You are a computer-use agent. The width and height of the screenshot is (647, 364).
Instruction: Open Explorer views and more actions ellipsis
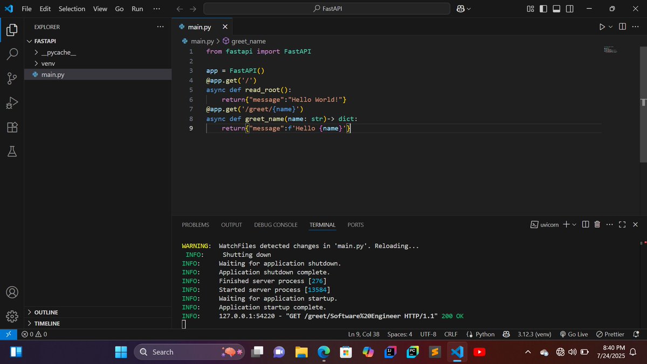[x=160, y=26]
